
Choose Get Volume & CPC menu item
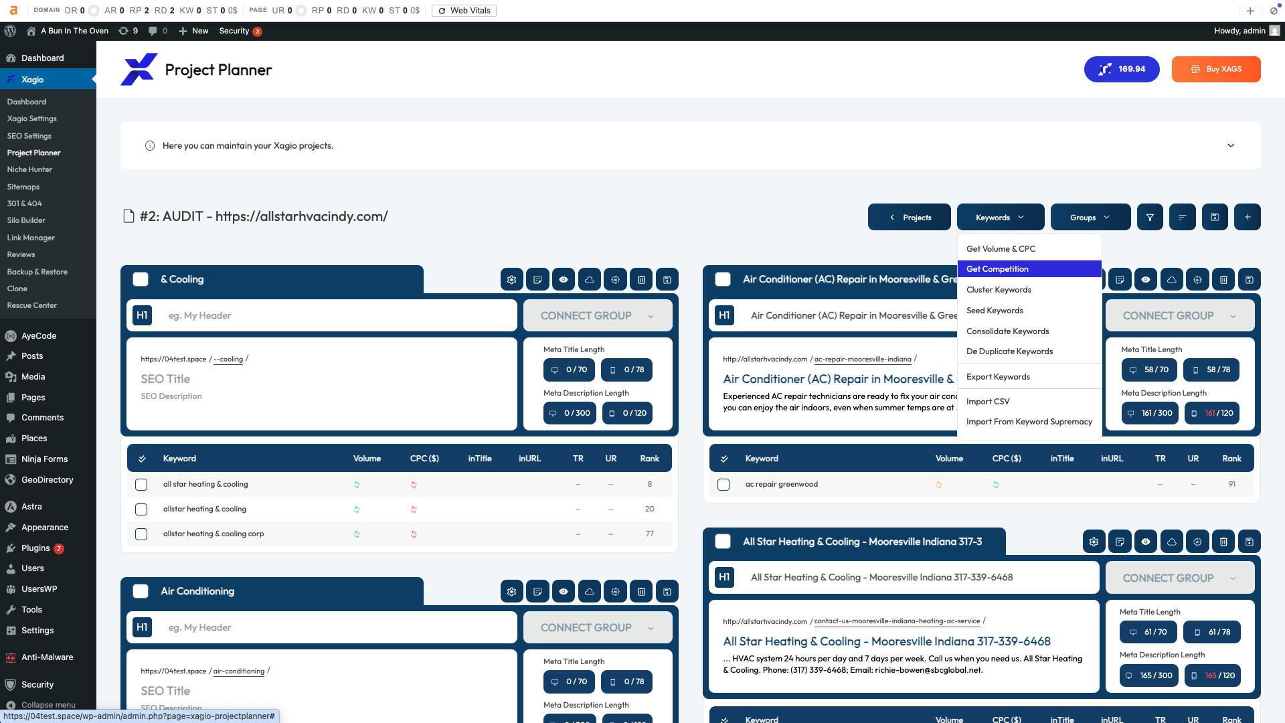(x=1029, y=248)
